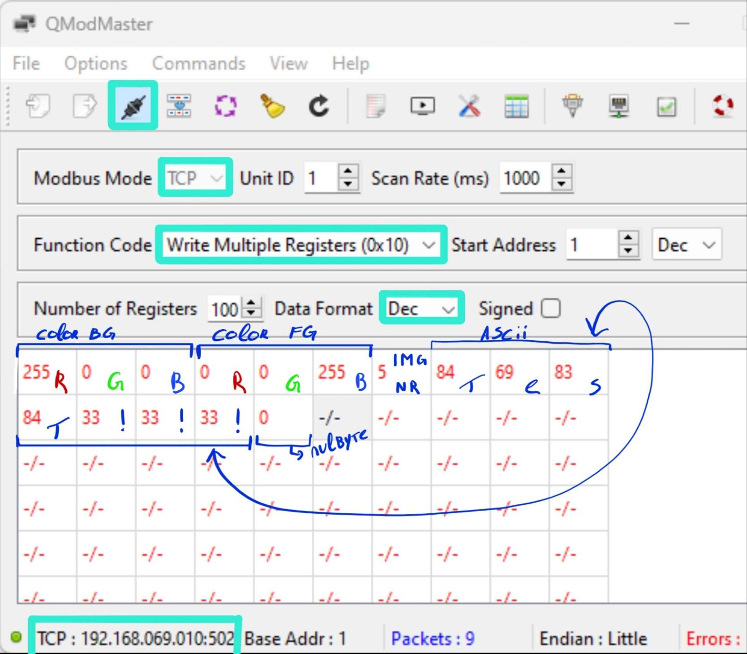Open the Data Format Dec dropdown

click(421, 308)
